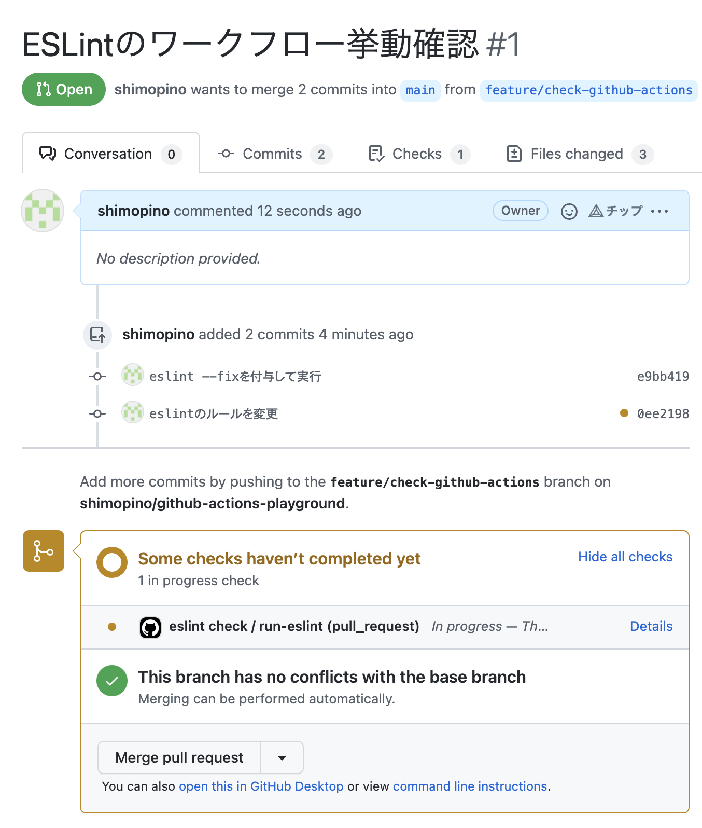Add an emoji reaction to comment

569,212
